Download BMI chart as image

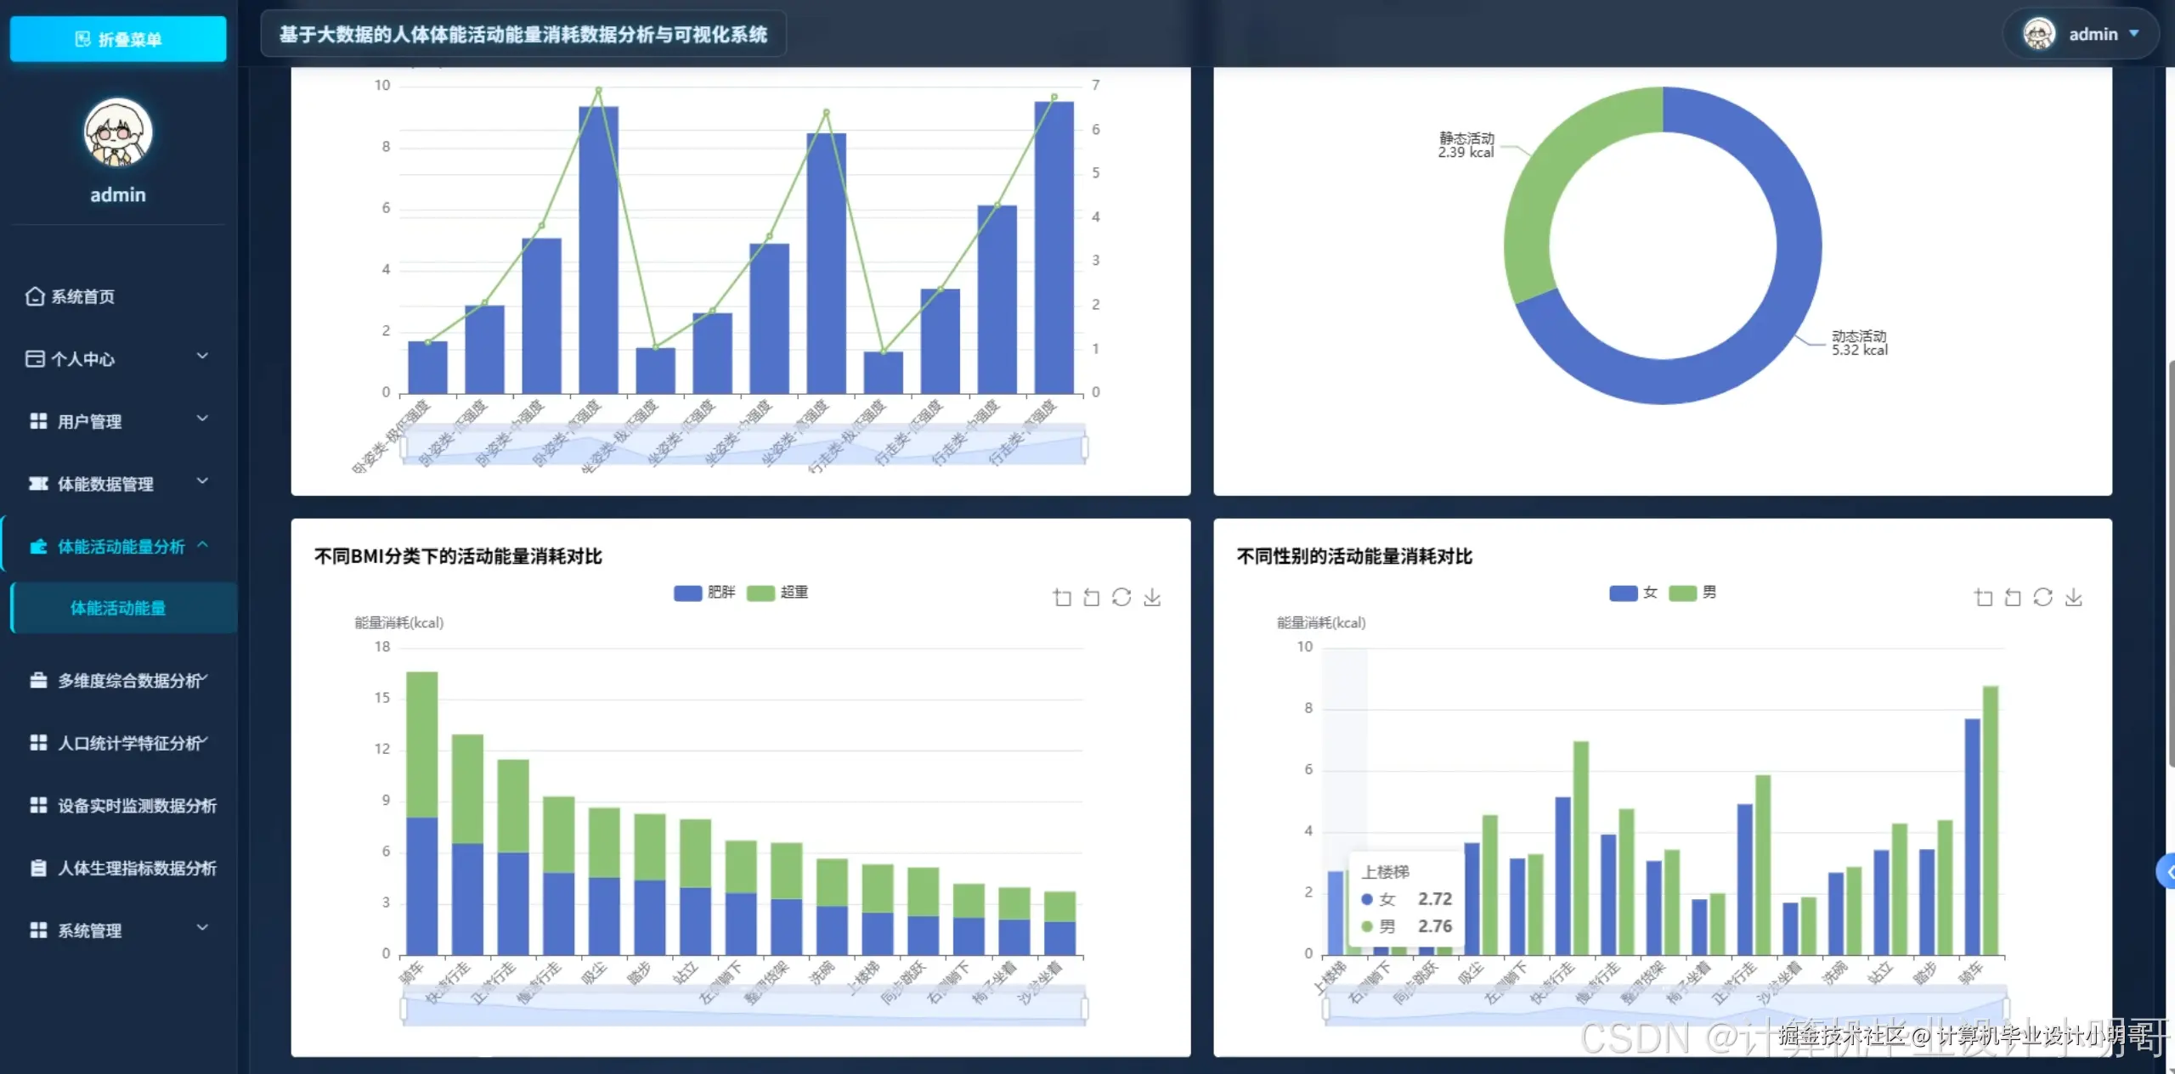coord(1152,598)
